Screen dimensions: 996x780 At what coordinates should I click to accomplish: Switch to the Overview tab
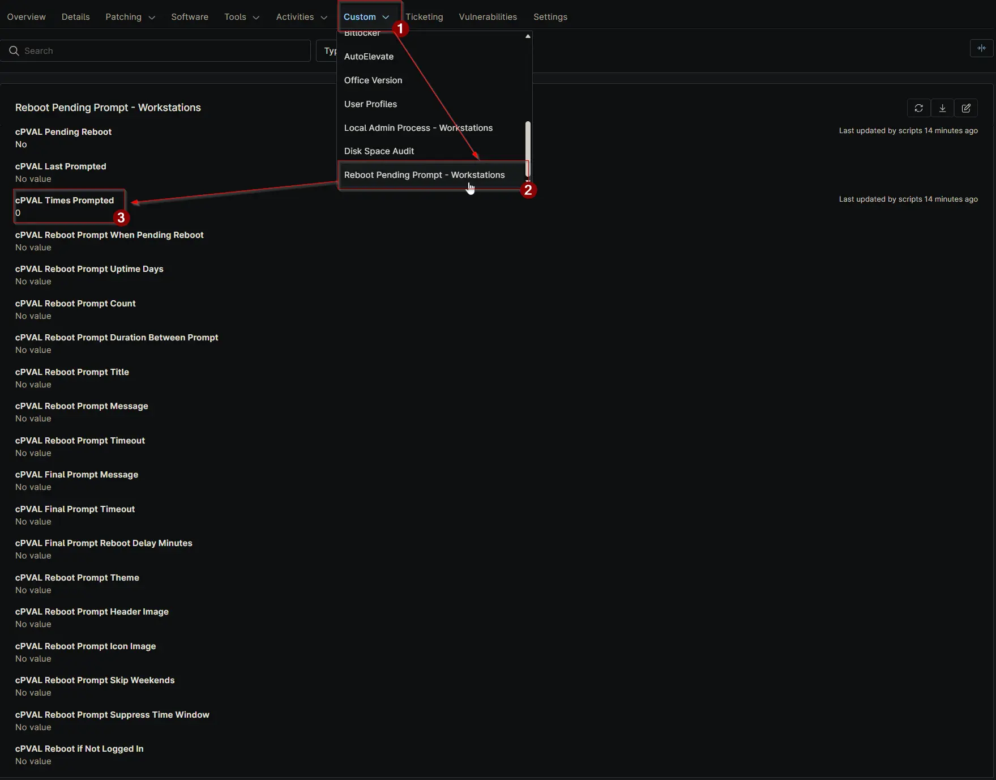tap(26, 17)
